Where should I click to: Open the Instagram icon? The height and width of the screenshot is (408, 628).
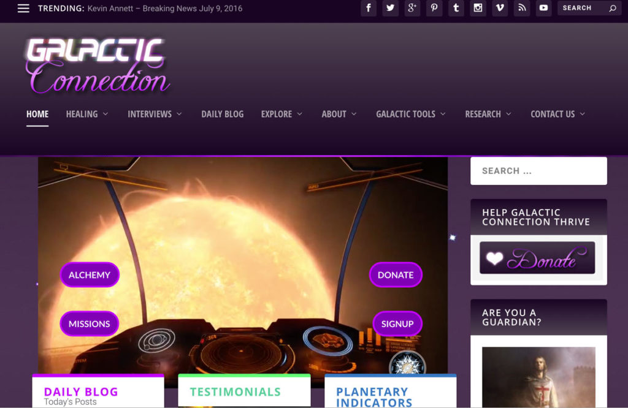pos(478,8)
